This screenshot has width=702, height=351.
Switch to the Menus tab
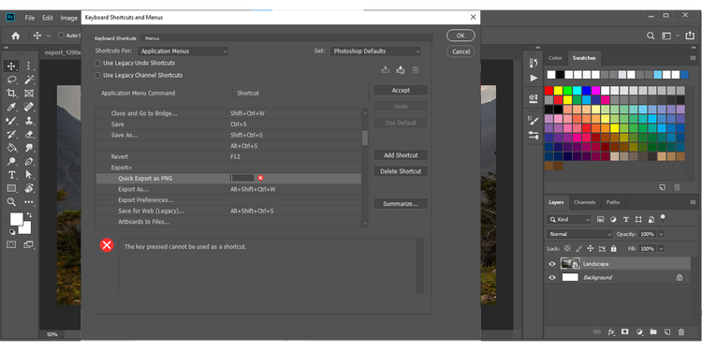[152, 38]
